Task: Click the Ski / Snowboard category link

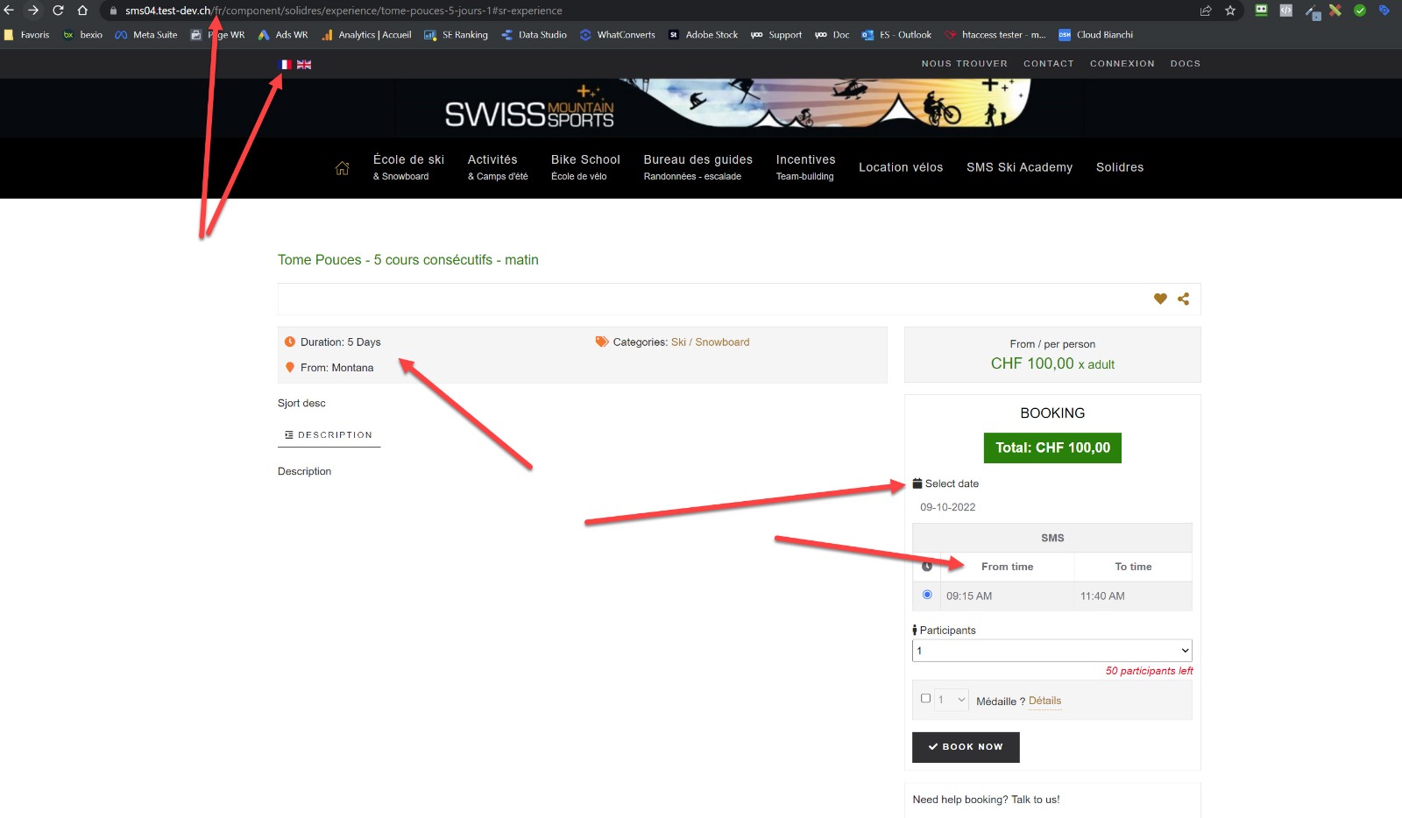Action: [x=710, y=342]
